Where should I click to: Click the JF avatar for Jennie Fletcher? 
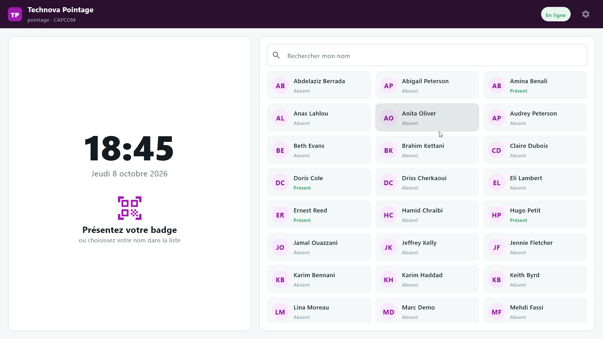pos(497,247)
